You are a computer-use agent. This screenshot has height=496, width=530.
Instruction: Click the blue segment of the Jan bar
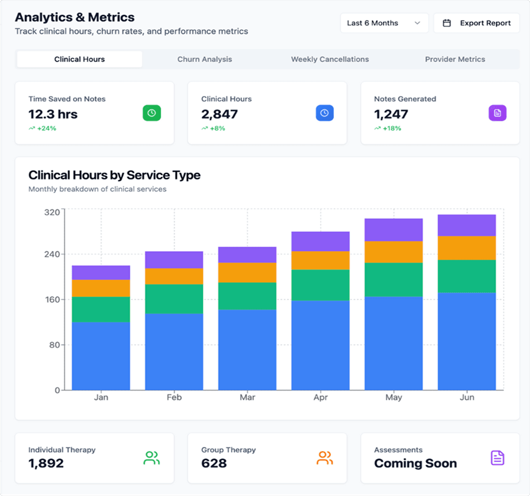[101, 356]
